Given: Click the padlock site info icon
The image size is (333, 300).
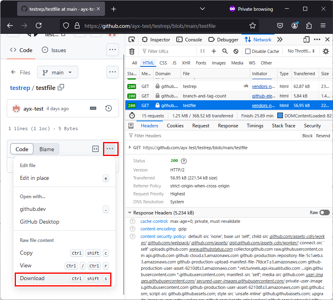Looking at the screenshot, I should pos(77,26).
